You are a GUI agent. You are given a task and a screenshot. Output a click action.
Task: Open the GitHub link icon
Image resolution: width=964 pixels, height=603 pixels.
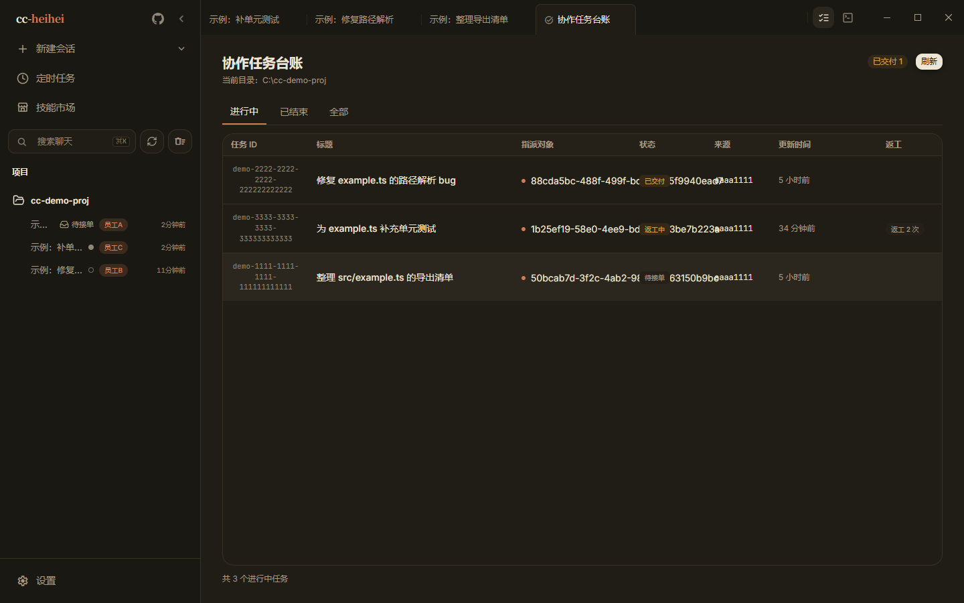(x=158, y=19)
